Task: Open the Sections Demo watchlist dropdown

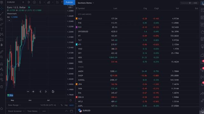Action: coord(86,3)
